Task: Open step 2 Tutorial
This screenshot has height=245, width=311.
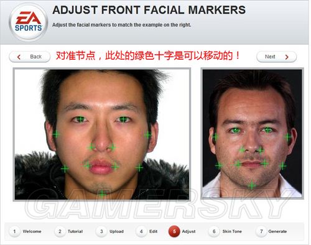Action: coord(69,231)
